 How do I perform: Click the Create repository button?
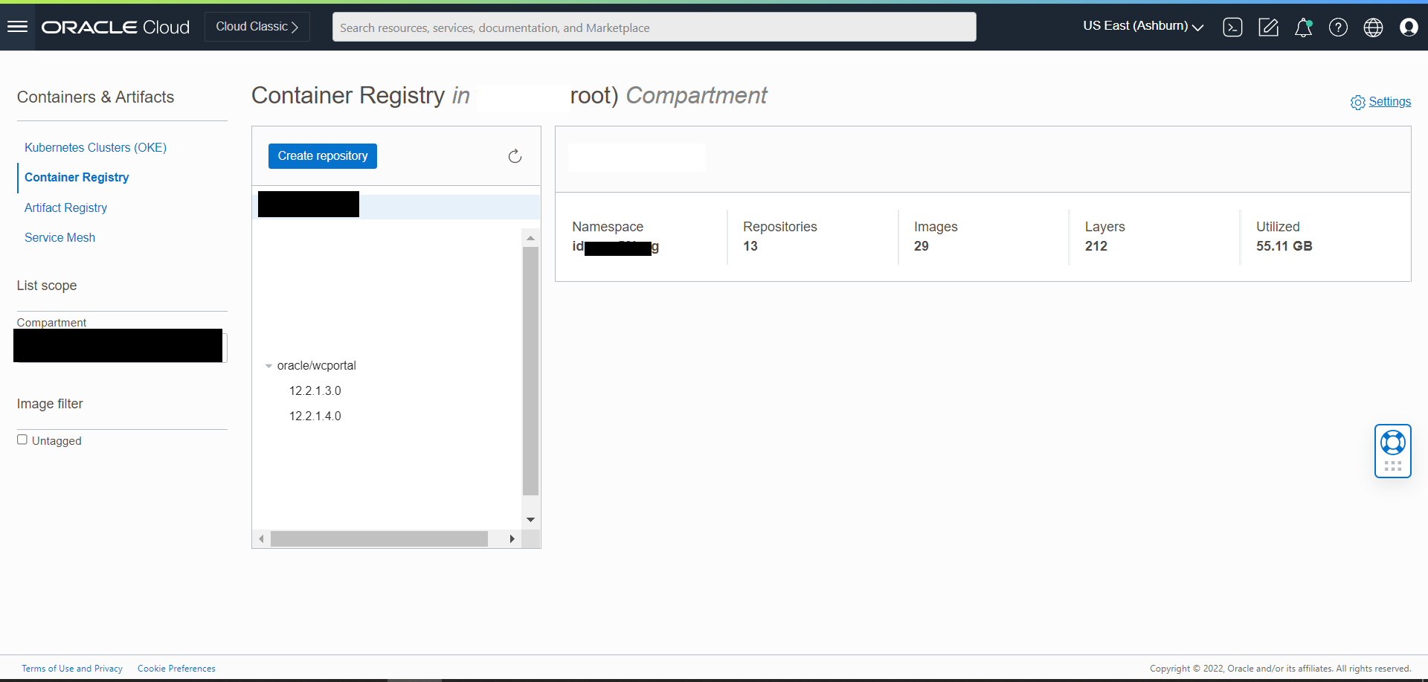pyautogui.click(x=323, y=156)
